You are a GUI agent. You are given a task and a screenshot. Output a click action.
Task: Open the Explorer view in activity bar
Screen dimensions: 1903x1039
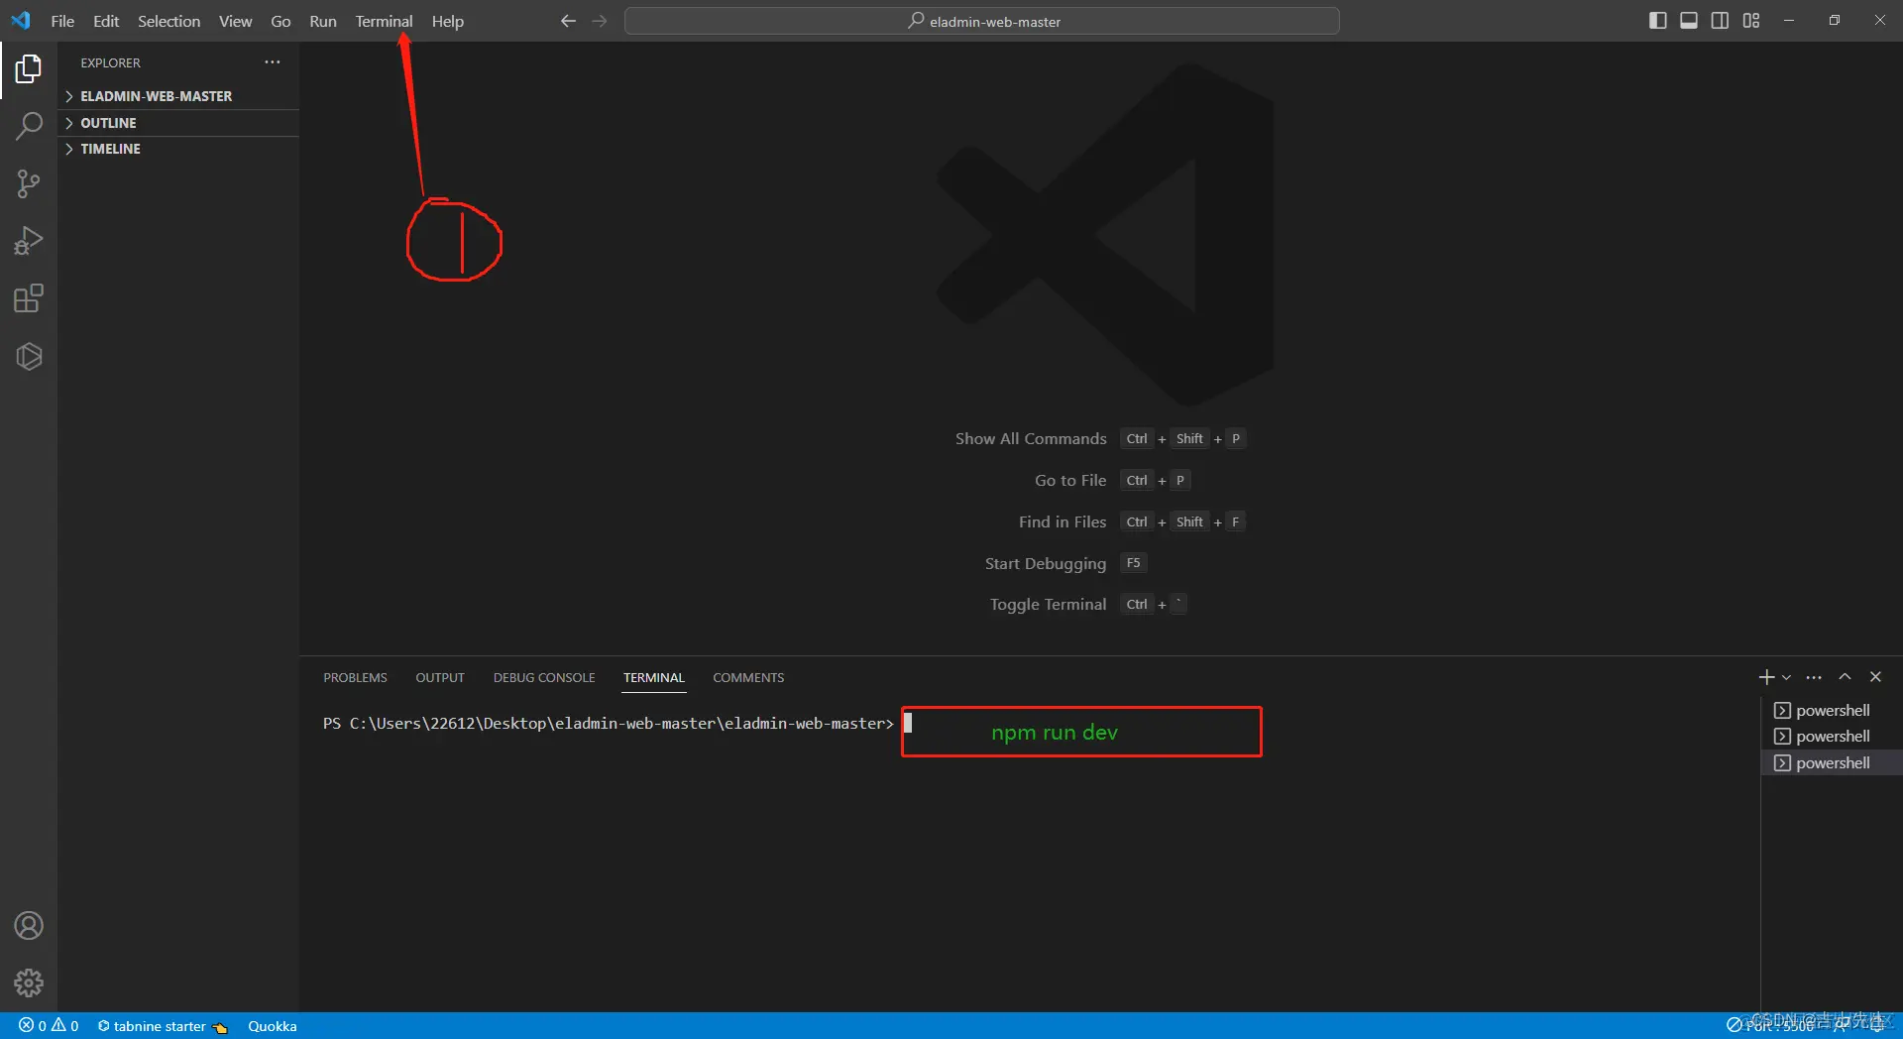pyautogui.click(x=29, y=69)
